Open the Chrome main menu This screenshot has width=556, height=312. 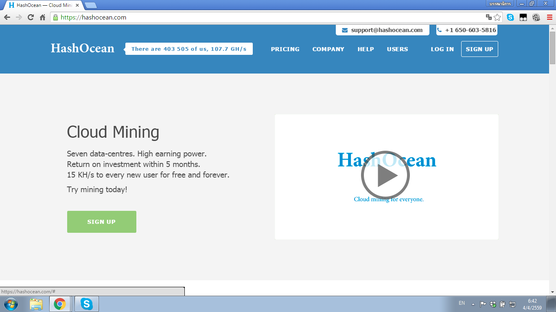(549, 17)
